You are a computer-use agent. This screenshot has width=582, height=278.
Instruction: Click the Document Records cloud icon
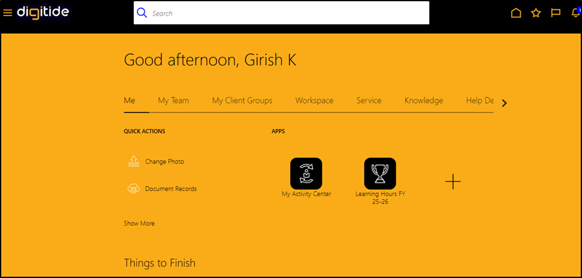[133, 189]
